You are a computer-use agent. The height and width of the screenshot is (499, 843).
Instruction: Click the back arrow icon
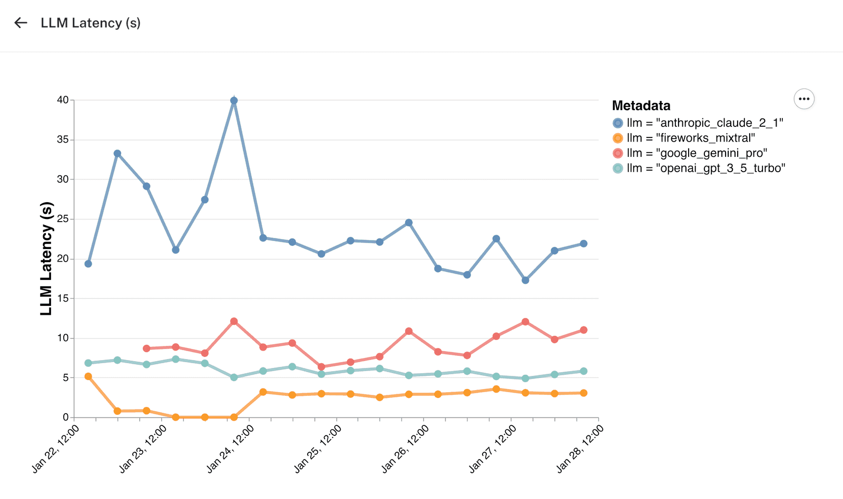coord(21,23)
